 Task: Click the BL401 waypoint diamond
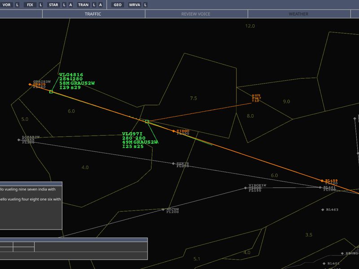pyautogui.click(x=324, y=264)
